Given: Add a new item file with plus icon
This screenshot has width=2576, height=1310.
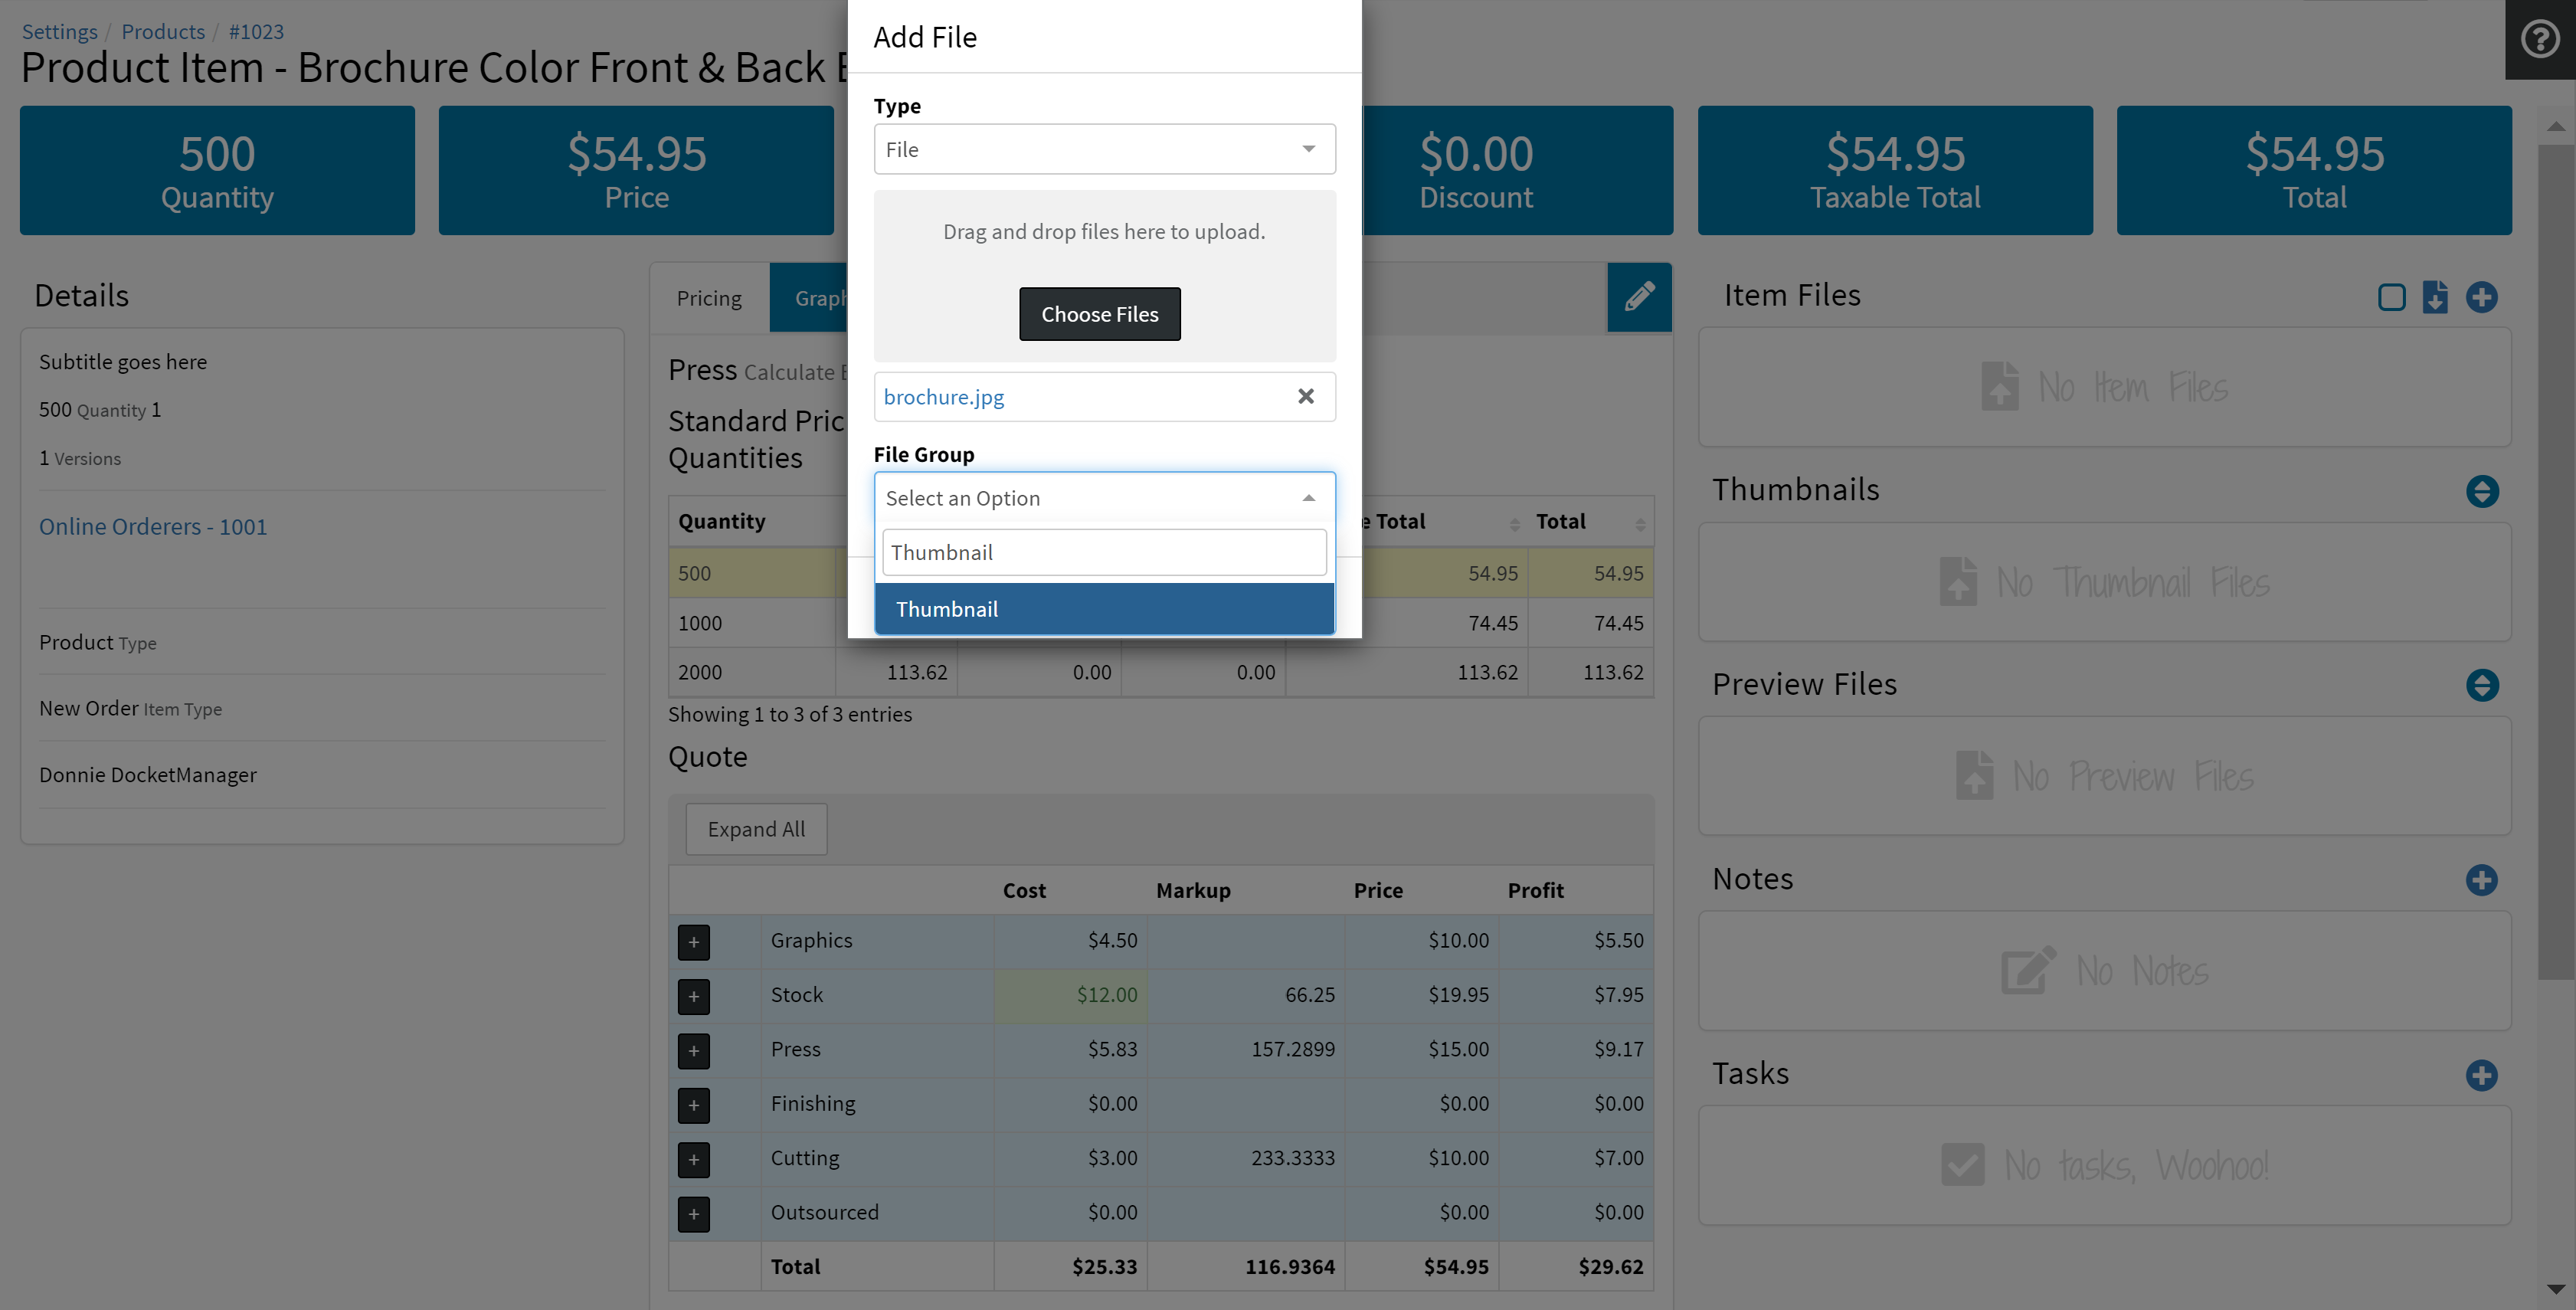Looking at the screenshot, I should 2481,297.
